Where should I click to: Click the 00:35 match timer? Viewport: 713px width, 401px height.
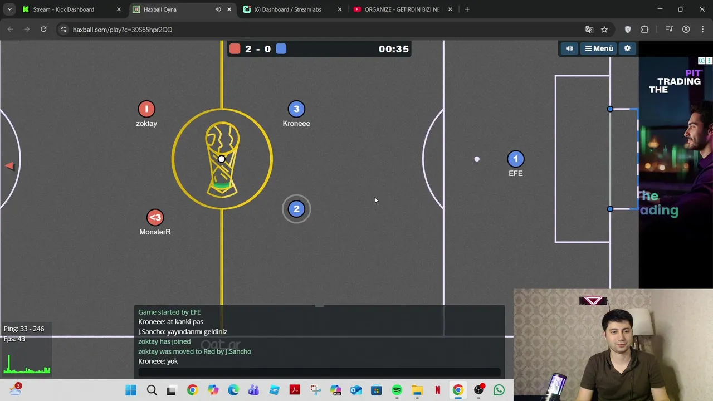click(x=394, y=49)
